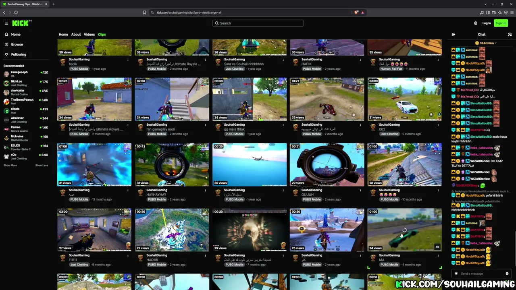
Task: Click the browser address bar URL
Action: tap(189, 12)
